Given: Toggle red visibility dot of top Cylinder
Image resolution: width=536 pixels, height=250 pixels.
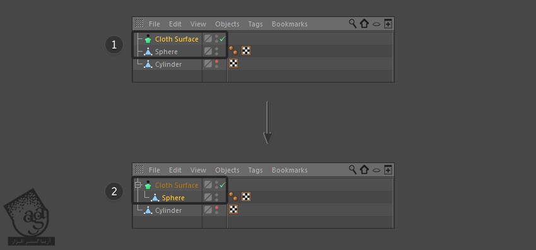Looking at the screenshot, I should [216, 62].
